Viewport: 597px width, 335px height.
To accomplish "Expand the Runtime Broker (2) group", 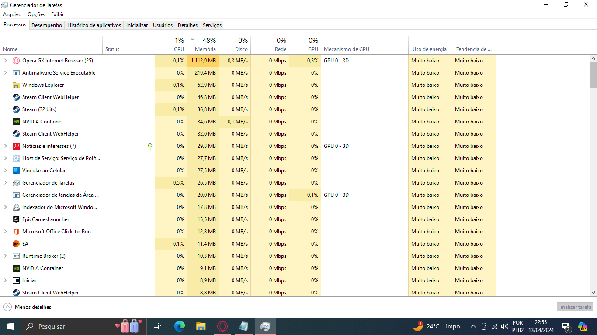I will [6, 256].
